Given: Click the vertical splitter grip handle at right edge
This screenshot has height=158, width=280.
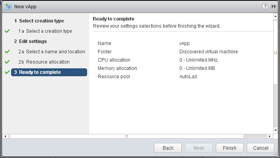Looking at the screenshot, I should click(276, 53).
